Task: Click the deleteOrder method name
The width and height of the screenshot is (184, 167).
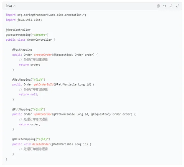Action: coord(41,144)
